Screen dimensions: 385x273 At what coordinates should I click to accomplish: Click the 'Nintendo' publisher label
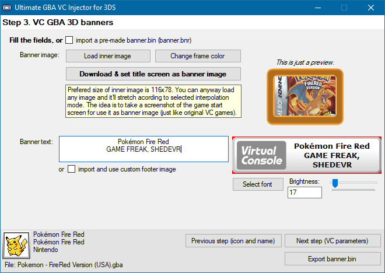point(45,250)
